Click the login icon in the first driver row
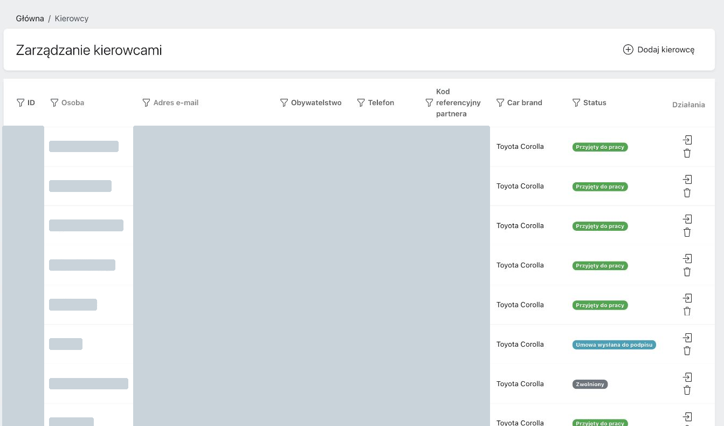 pos(687,140)
